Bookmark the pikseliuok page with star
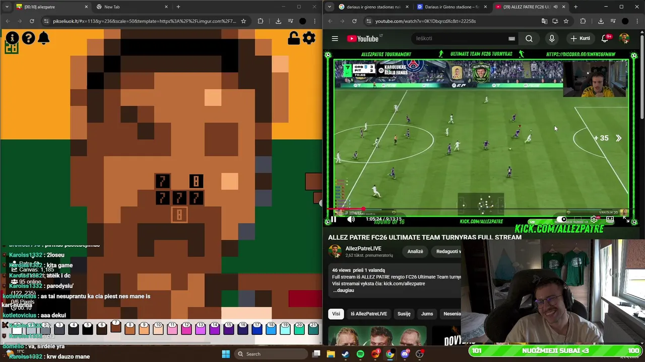This screenshot has width=645, height=362. (x=243, y=21)
